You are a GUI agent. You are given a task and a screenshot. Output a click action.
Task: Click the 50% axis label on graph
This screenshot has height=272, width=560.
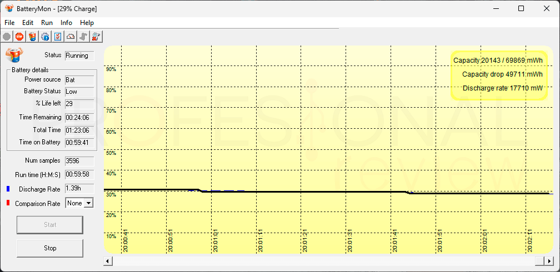(111, 153)
